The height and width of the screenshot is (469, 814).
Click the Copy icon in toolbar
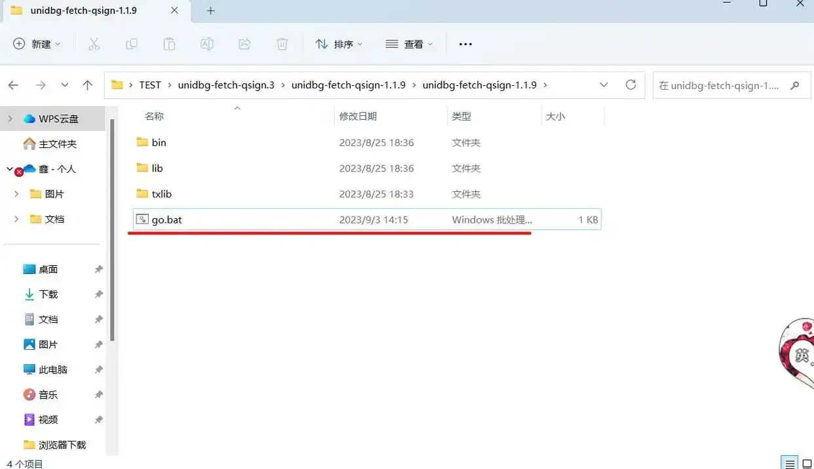132,44
